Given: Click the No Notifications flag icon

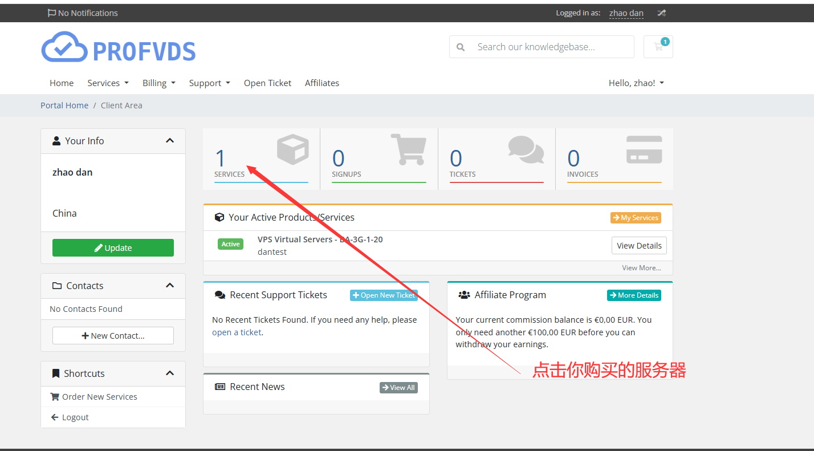Looking at the screenshot, I should click(51, 13).
